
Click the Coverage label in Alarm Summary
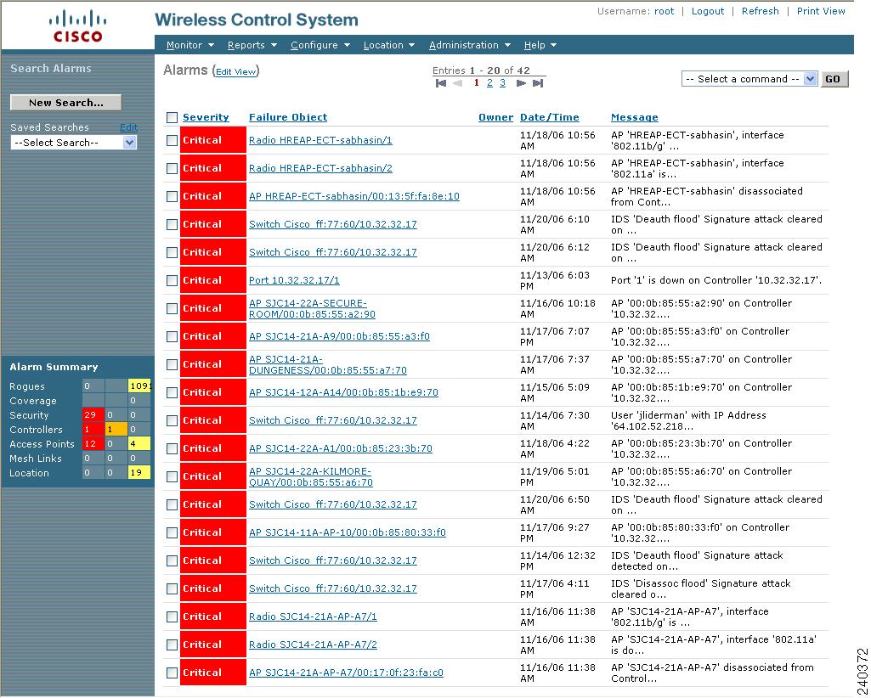click(x=33, y=401)
